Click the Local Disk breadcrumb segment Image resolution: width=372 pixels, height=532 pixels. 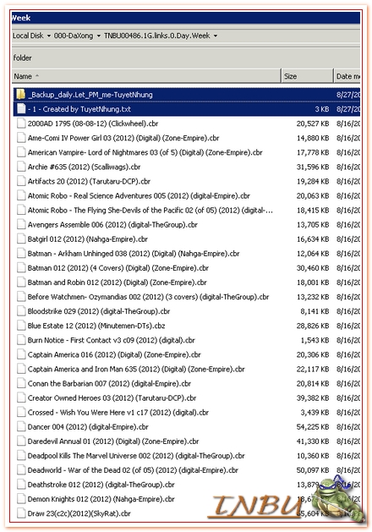click(28, 36)
